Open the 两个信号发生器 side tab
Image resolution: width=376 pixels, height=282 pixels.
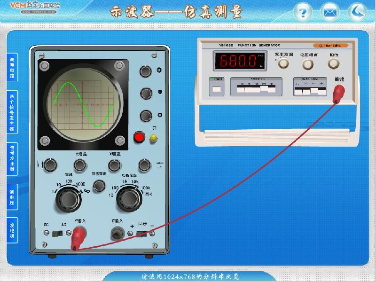coord(12,112)
